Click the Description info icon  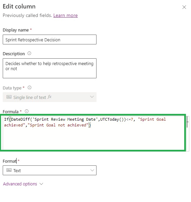29,53
